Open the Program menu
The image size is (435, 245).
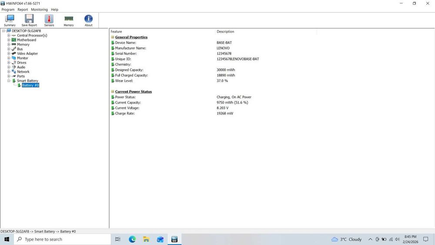pos(8,10)
